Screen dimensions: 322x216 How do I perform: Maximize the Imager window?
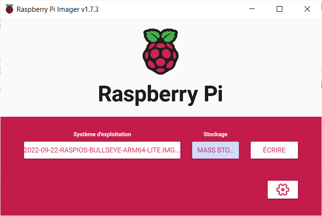click(280, 9)
